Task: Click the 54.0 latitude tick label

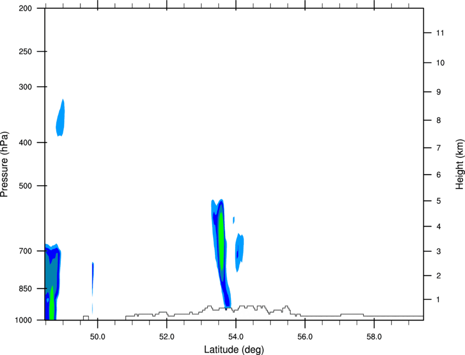Action: click(x=236, y=337)
